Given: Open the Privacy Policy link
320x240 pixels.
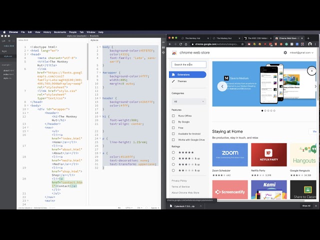Looking at the screenshot, I should (x=179, y=180).
